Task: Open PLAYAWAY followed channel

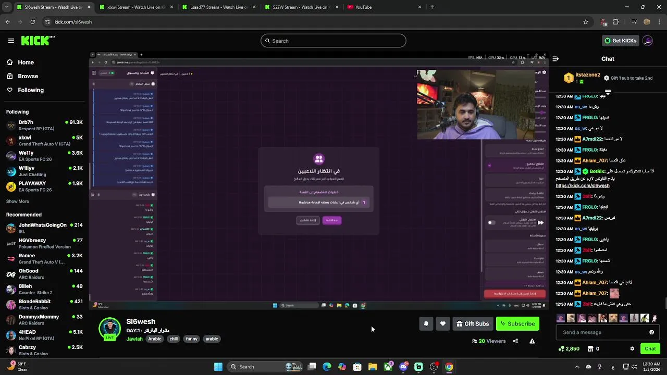Action: point(44,186)
